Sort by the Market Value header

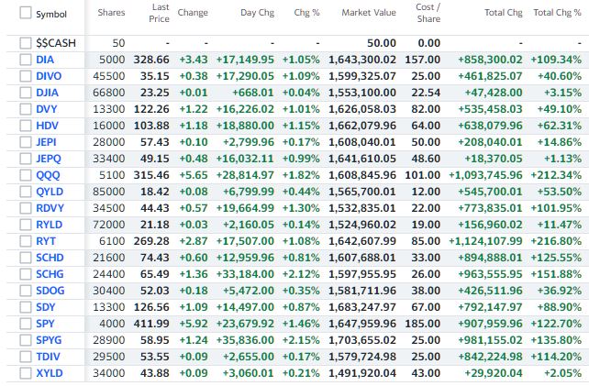[x=368, y=13]
